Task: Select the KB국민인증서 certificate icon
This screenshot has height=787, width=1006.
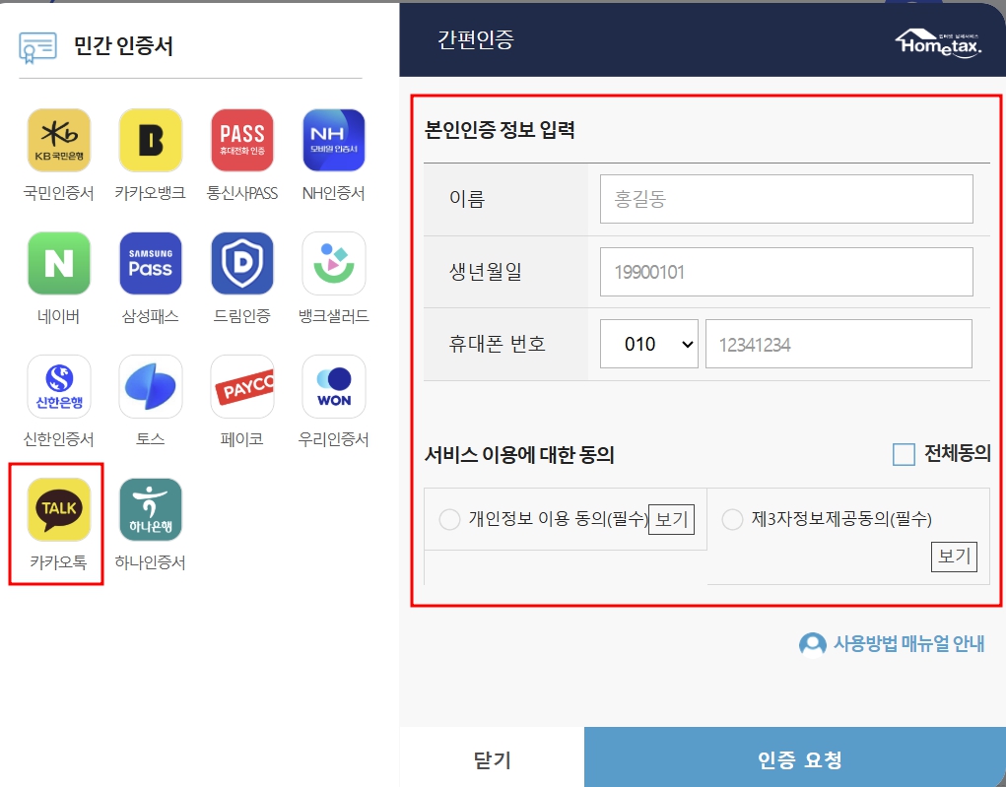Action: point(57,139)
